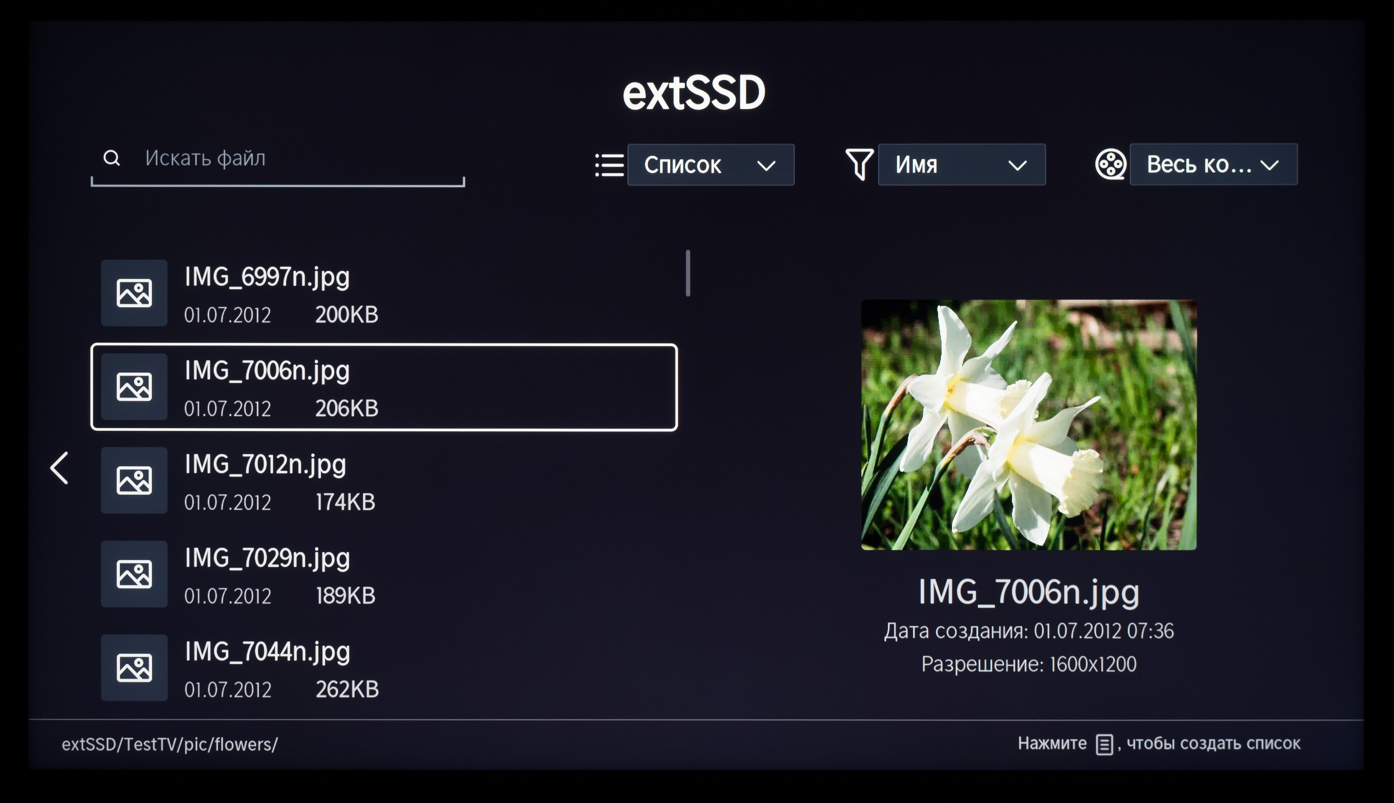Click the extSSD/TestTV/pic/flowers/ path text
This screenshot has height=803, width=1394.
pos(170,744)
